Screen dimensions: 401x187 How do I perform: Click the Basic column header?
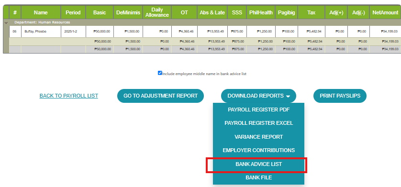coord(100,12)
